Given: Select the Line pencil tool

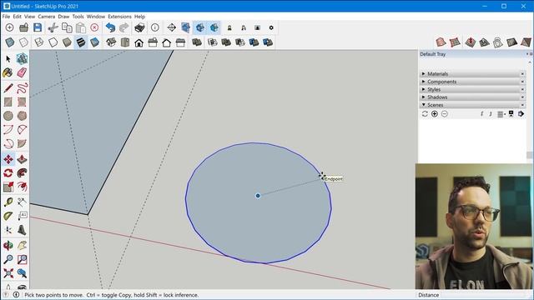Looking at the screenshot, I should (x=8, y=88).
